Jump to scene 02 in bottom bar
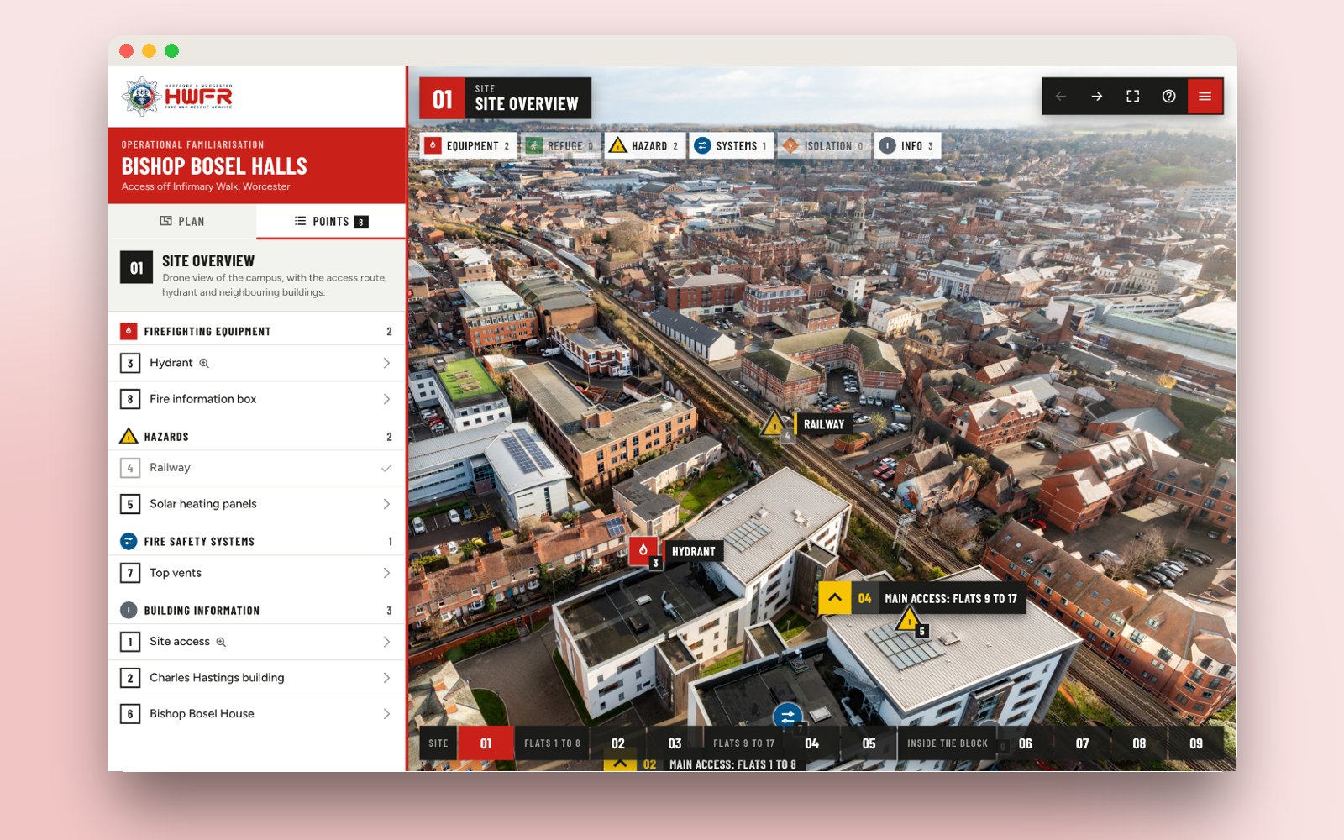1344x840 pixels. tap(618, 743)
